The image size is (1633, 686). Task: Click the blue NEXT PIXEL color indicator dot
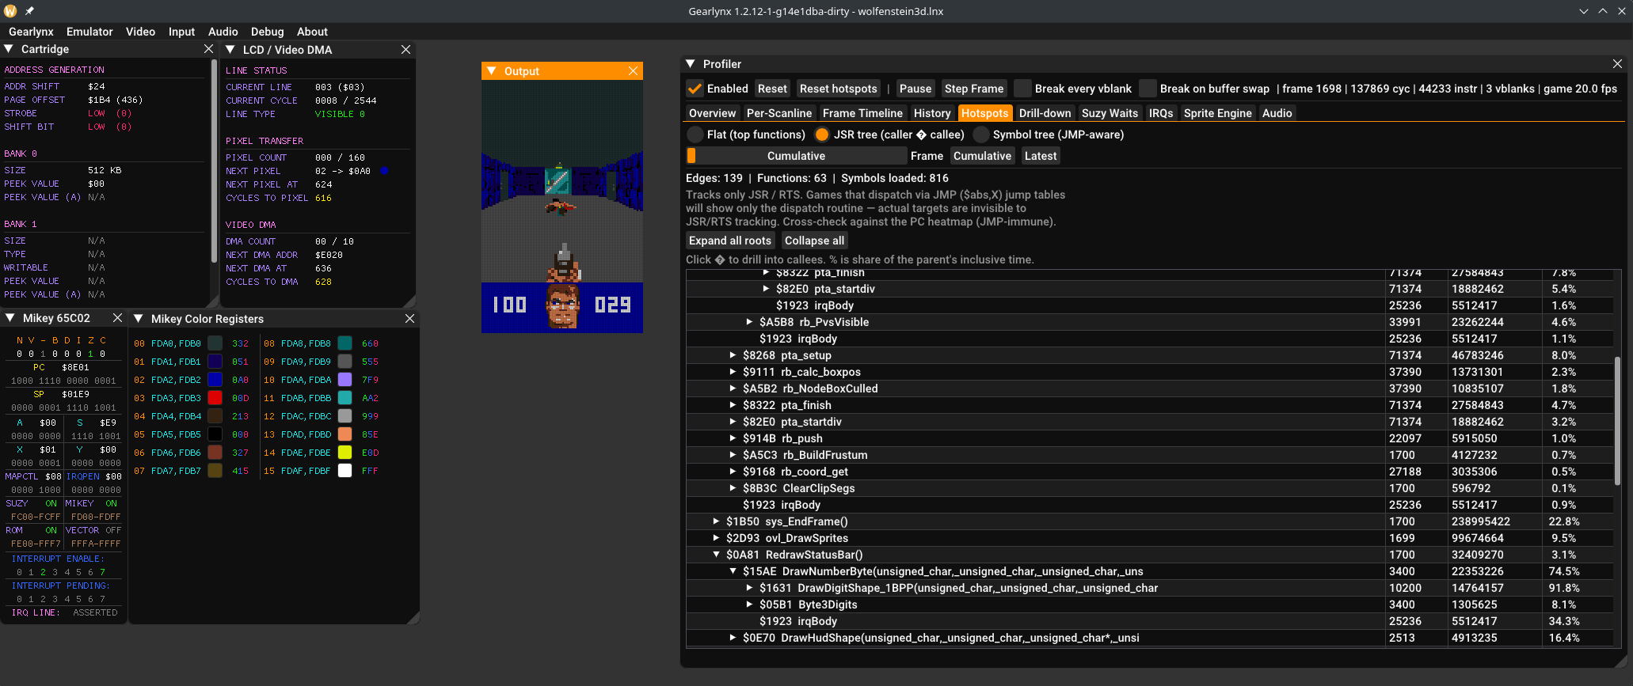384,171
